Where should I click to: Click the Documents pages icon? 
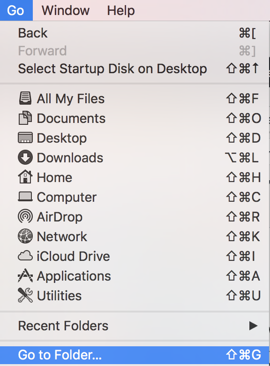(x=25, y=118)
